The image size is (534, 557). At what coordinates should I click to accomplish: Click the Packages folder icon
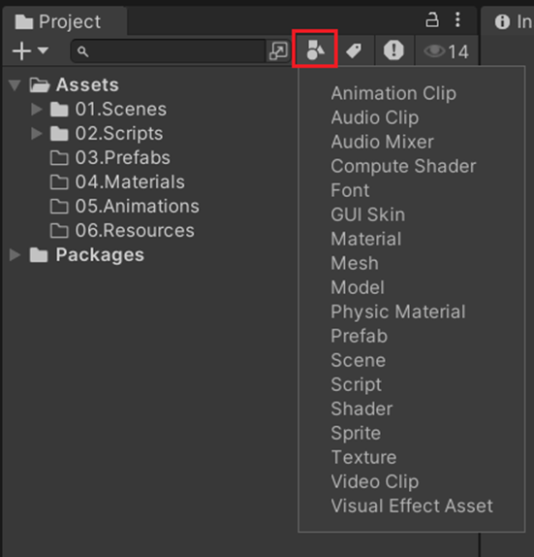[x=39, y=255]
